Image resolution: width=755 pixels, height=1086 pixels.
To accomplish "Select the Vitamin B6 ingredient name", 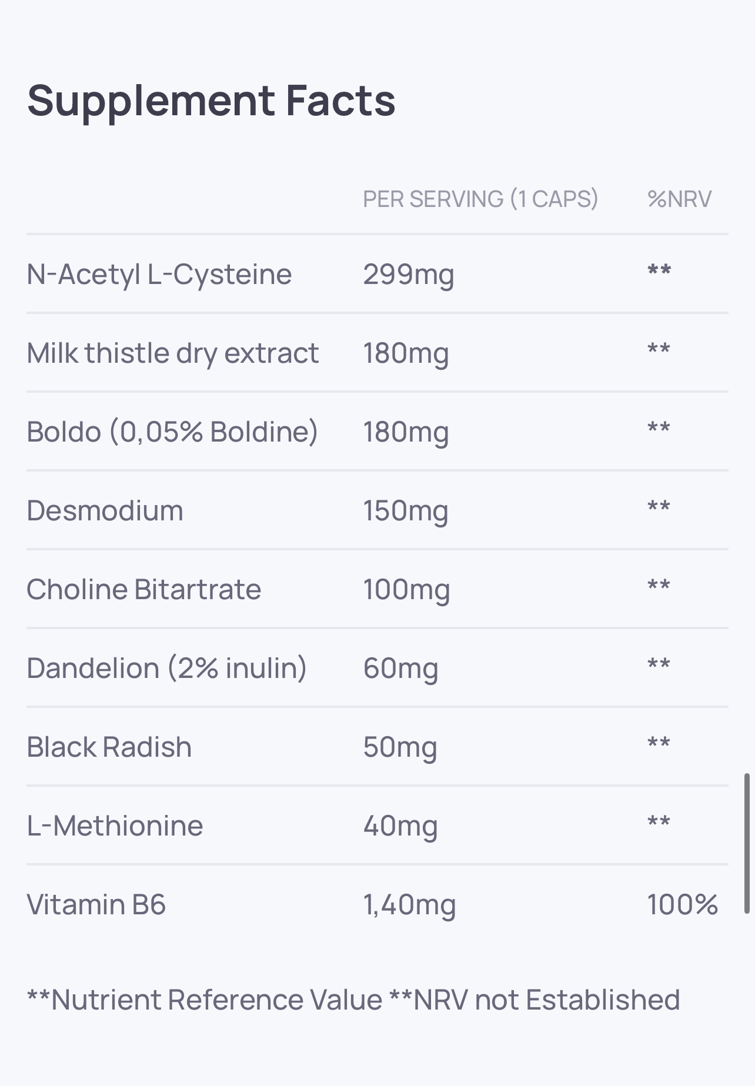I will (96, 905).
